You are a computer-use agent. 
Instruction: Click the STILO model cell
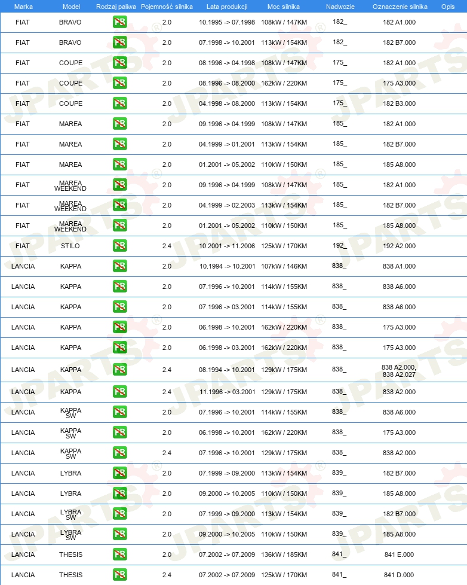coord(70,246)
